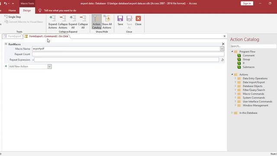Screen dimensions: 277x156
Task: Click the Actions folder icon
Action: (x=235, y=75)
